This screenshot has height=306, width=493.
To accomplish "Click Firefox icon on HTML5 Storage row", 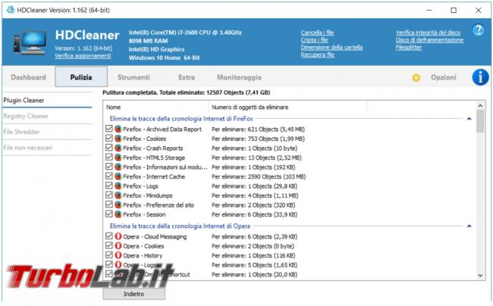I will (118, 158).
